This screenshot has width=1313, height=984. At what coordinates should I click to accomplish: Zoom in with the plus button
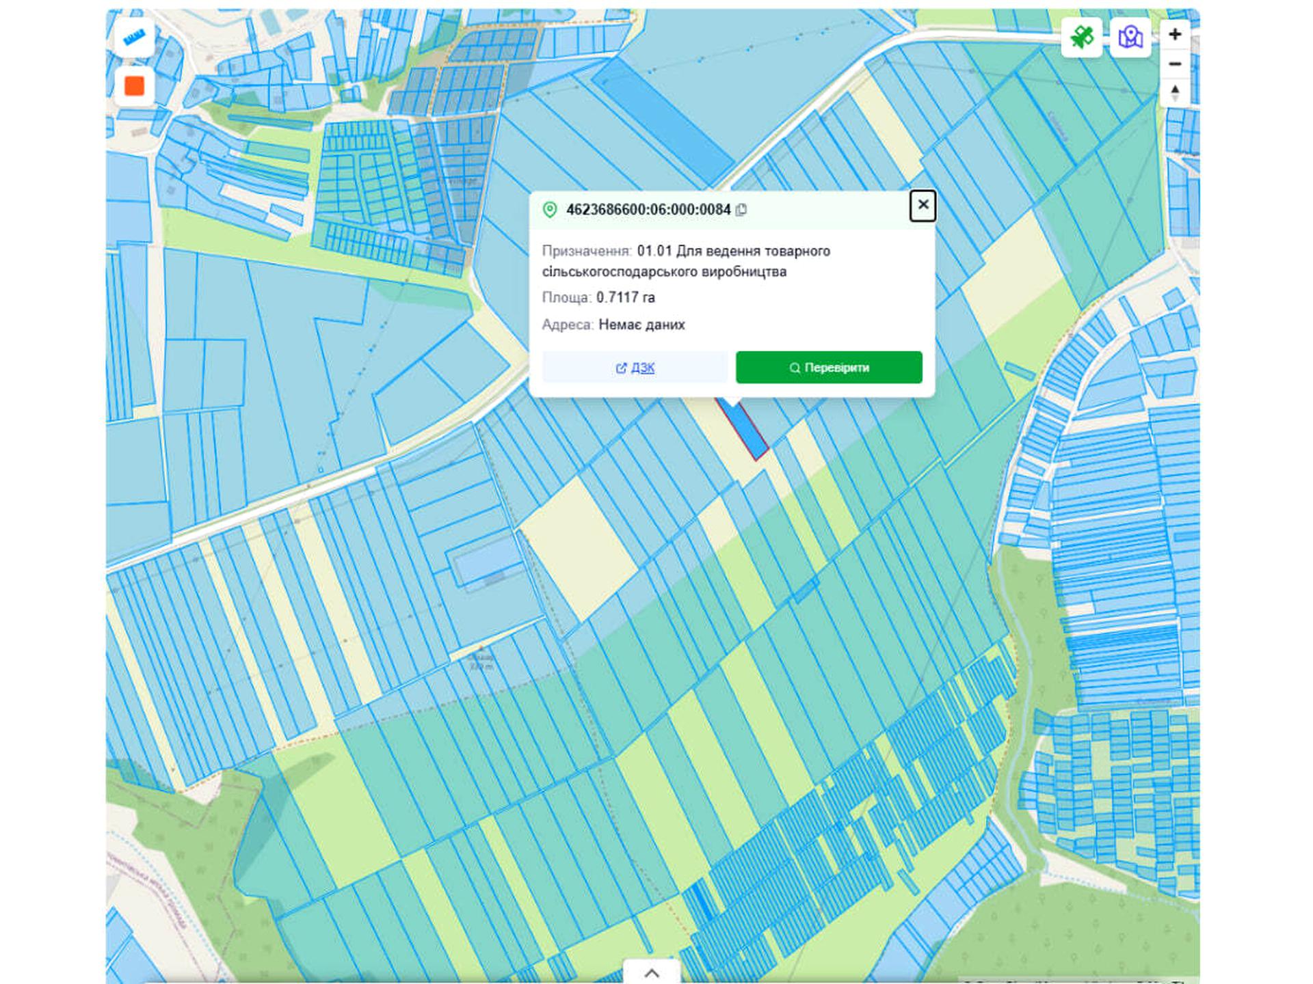pyautogui.click(x=1175, y=35)
